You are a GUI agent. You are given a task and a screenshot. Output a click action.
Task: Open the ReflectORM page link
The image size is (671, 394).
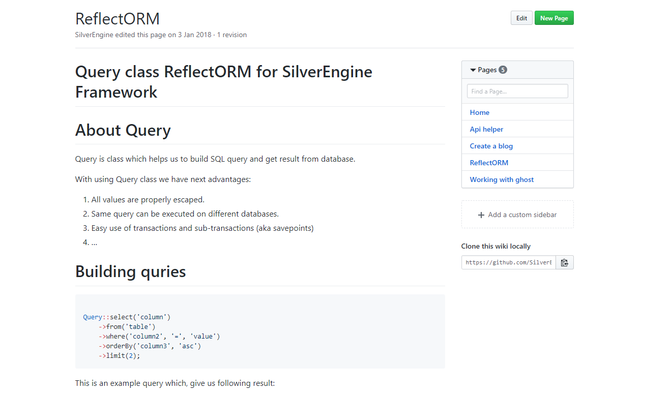click(x=489, y=163)
